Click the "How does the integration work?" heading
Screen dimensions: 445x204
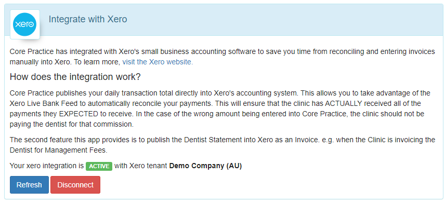[75, 77]
